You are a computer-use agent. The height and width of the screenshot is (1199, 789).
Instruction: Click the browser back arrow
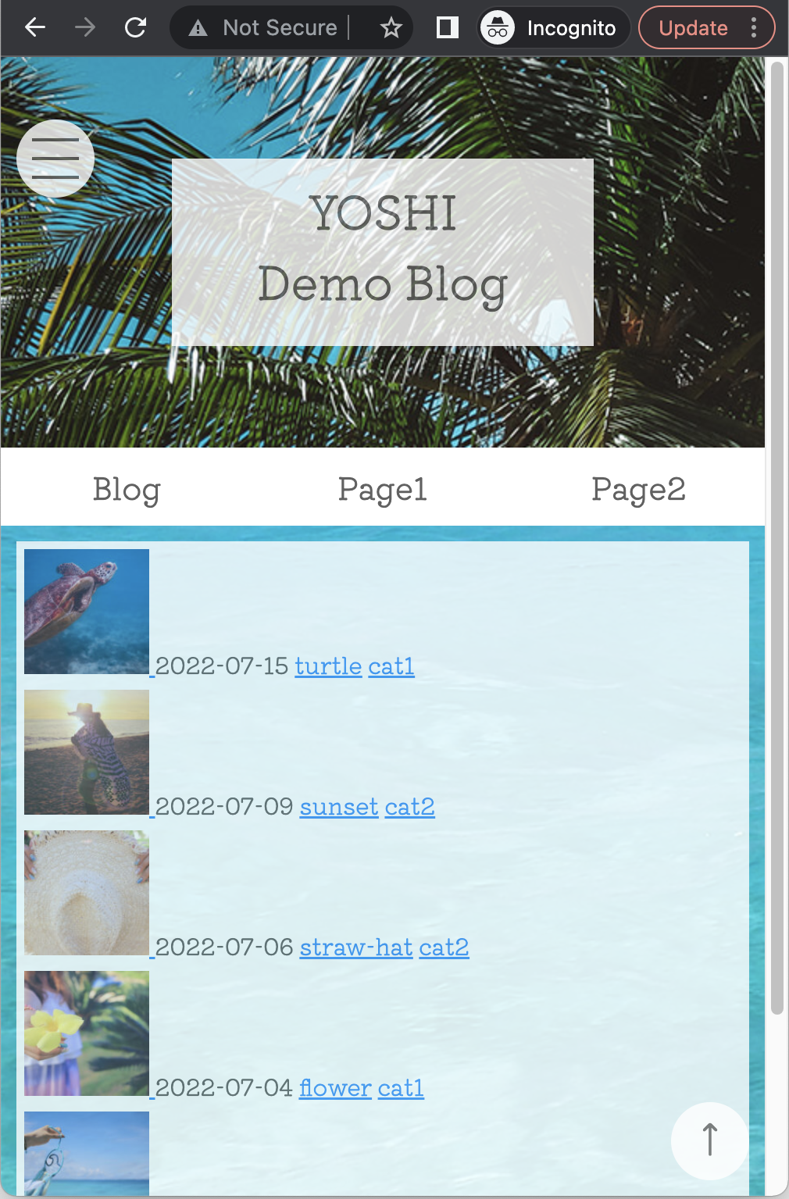click(35, 28)
